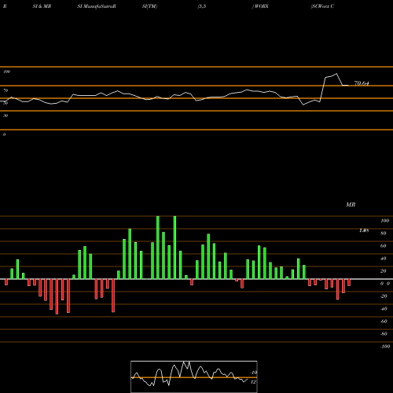Click the MR axis label '60'
Image resolution: width=393 pixels, height=393 pixels.
[384, 246]
